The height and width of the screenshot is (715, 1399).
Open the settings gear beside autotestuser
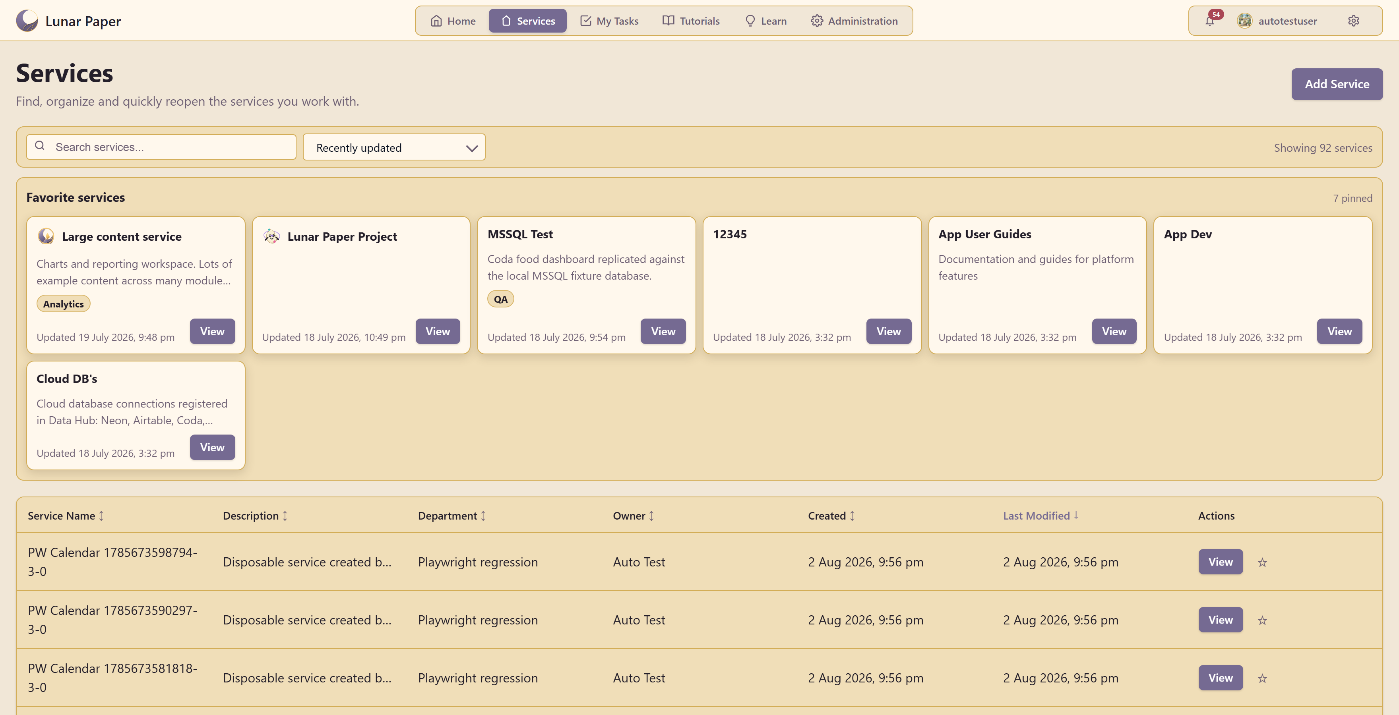point(1353,21)
